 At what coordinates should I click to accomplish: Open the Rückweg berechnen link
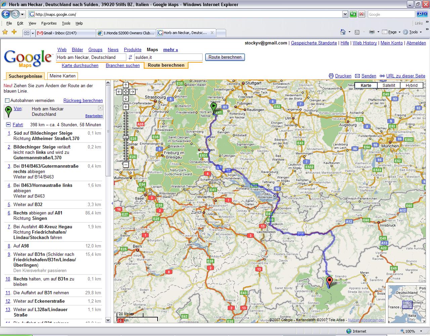[x=83, y=101]
